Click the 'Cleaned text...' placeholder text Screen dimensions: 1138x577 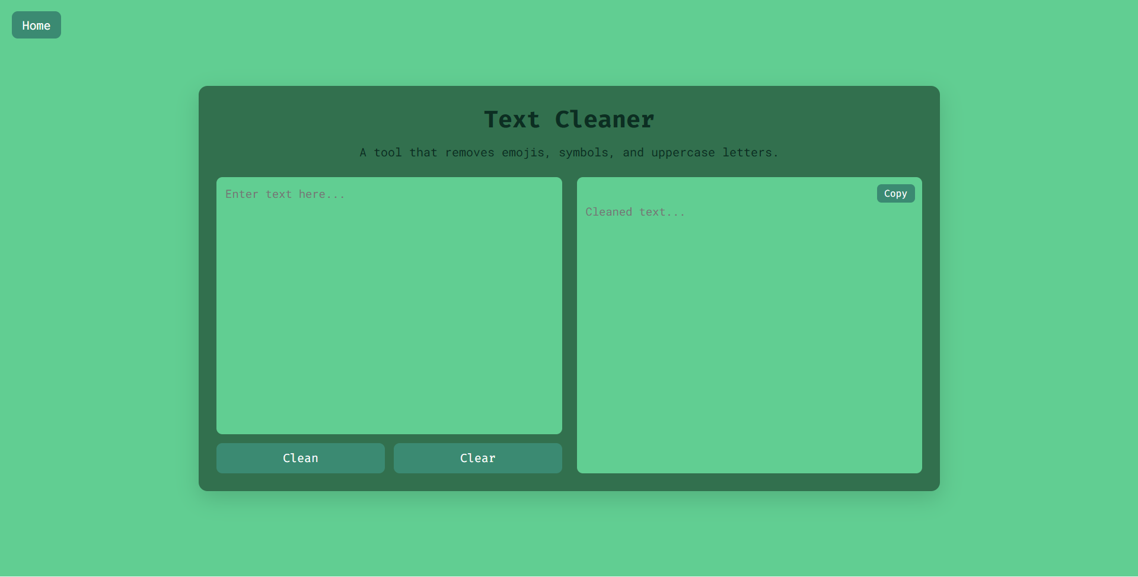(x=635, y=212)
